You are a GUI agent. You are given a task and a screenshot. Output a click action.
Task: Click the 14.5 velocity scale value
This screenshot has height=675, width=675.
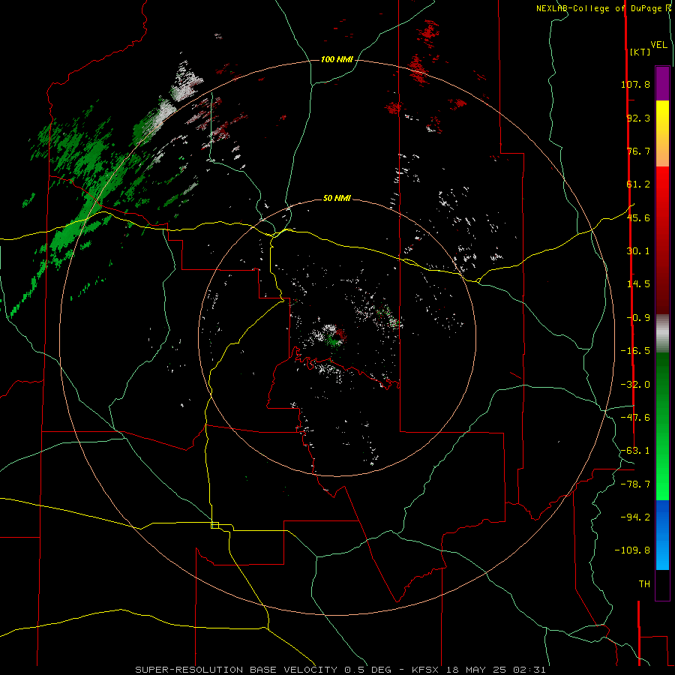click(x=638, y=284)
